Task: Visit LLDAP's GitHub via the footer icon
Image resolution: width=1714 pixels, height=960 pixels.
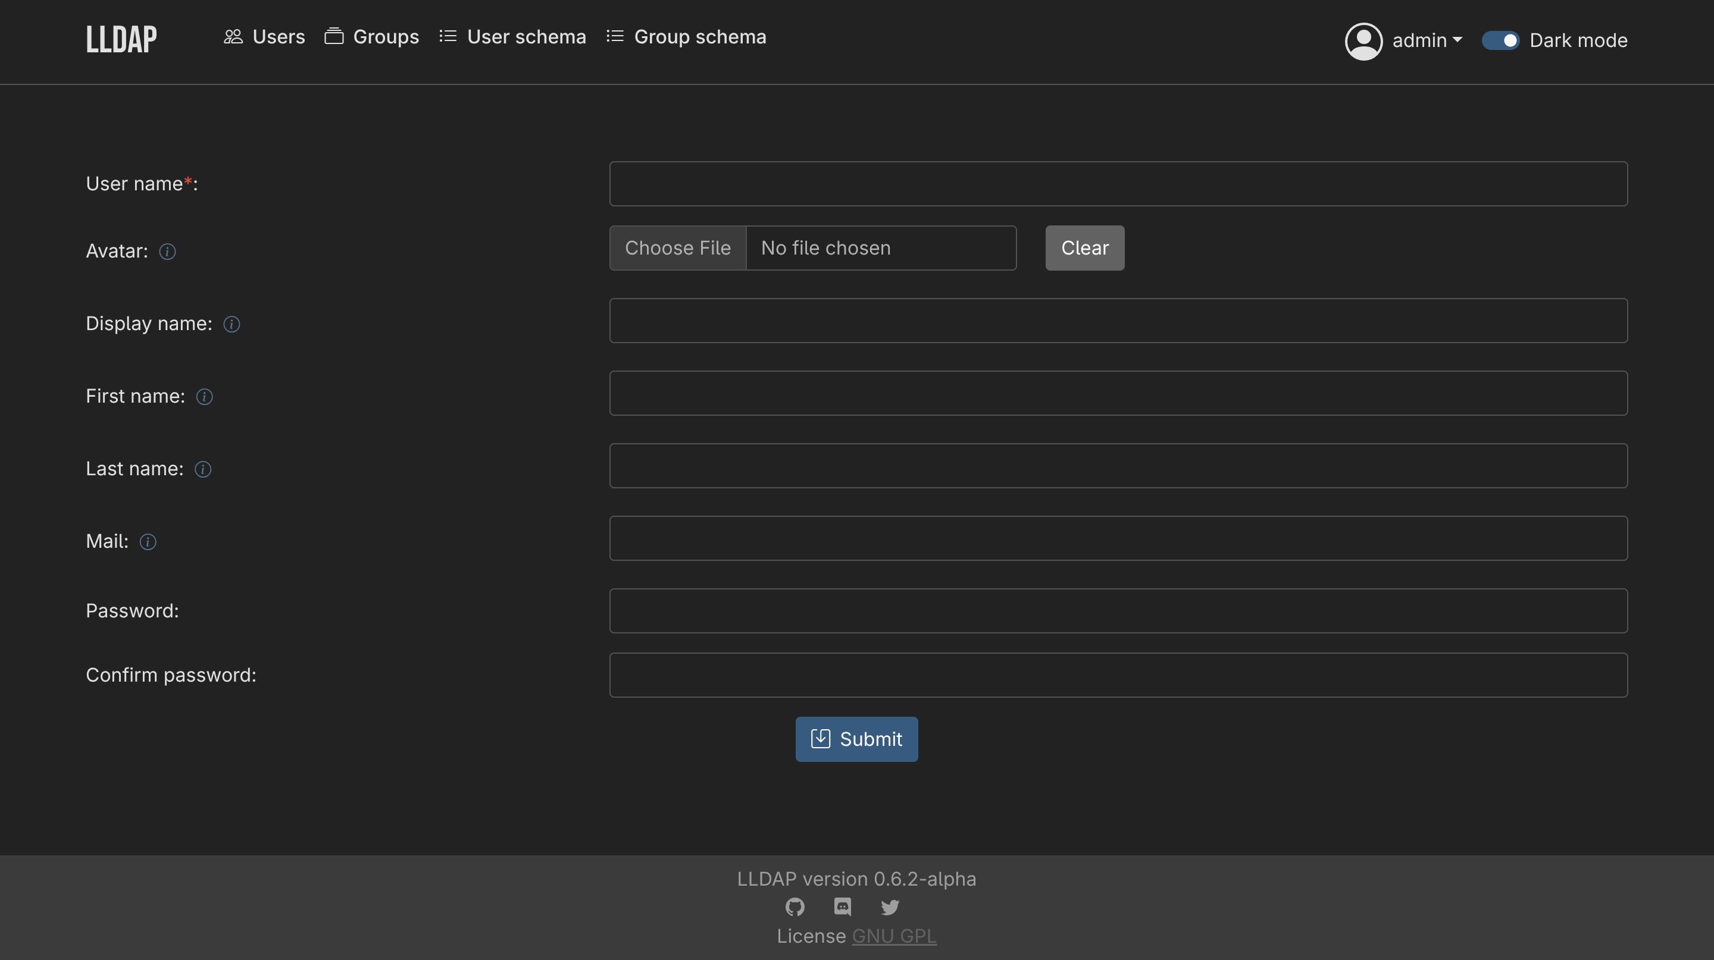Action: (x=795, y=908)
